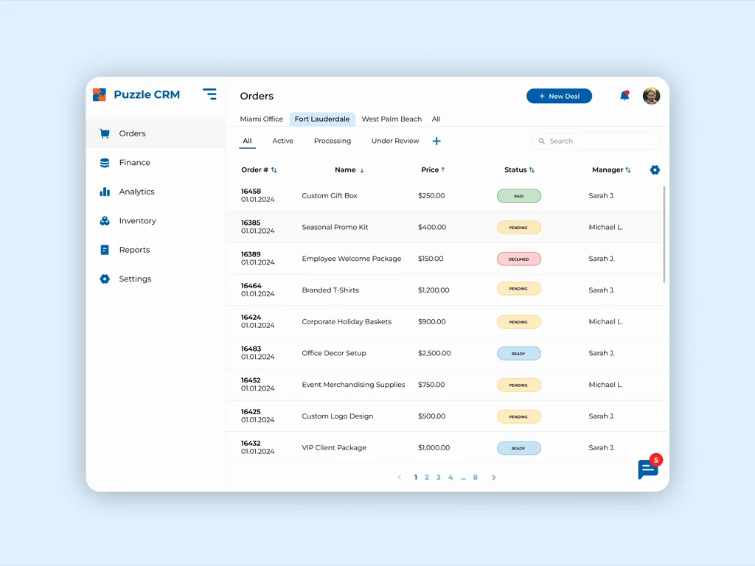Screen dimensions: 755x566
Task: Click the New Deal button
Action: point(559,97)
